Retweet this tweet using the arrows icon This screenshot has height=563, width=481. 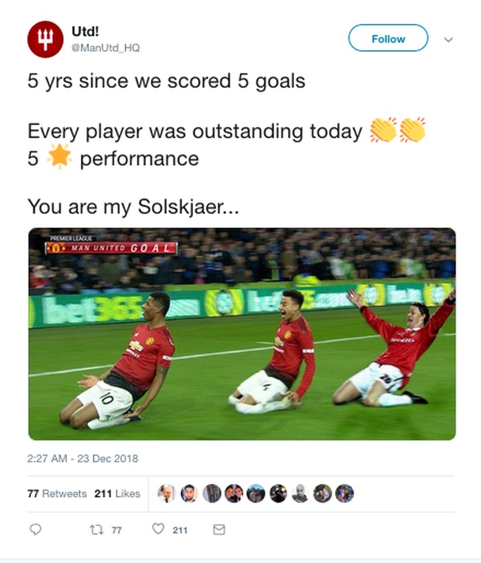coord(96,529)
